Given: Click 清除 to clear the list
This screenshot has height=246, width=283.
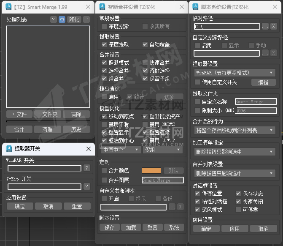Looking at the screenshot, I should point(76,114).
